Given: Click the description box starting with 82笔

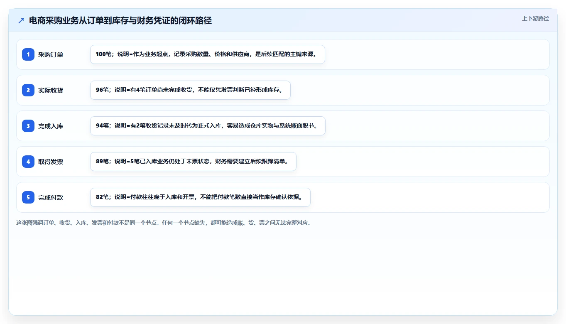Looking at the screenshot, I should 200,197.
